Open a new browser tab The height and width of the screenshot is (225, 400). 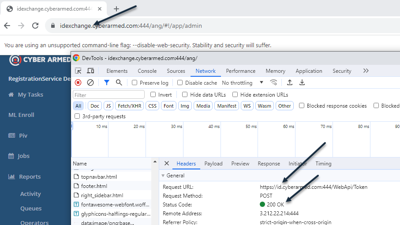pos(116,9)
